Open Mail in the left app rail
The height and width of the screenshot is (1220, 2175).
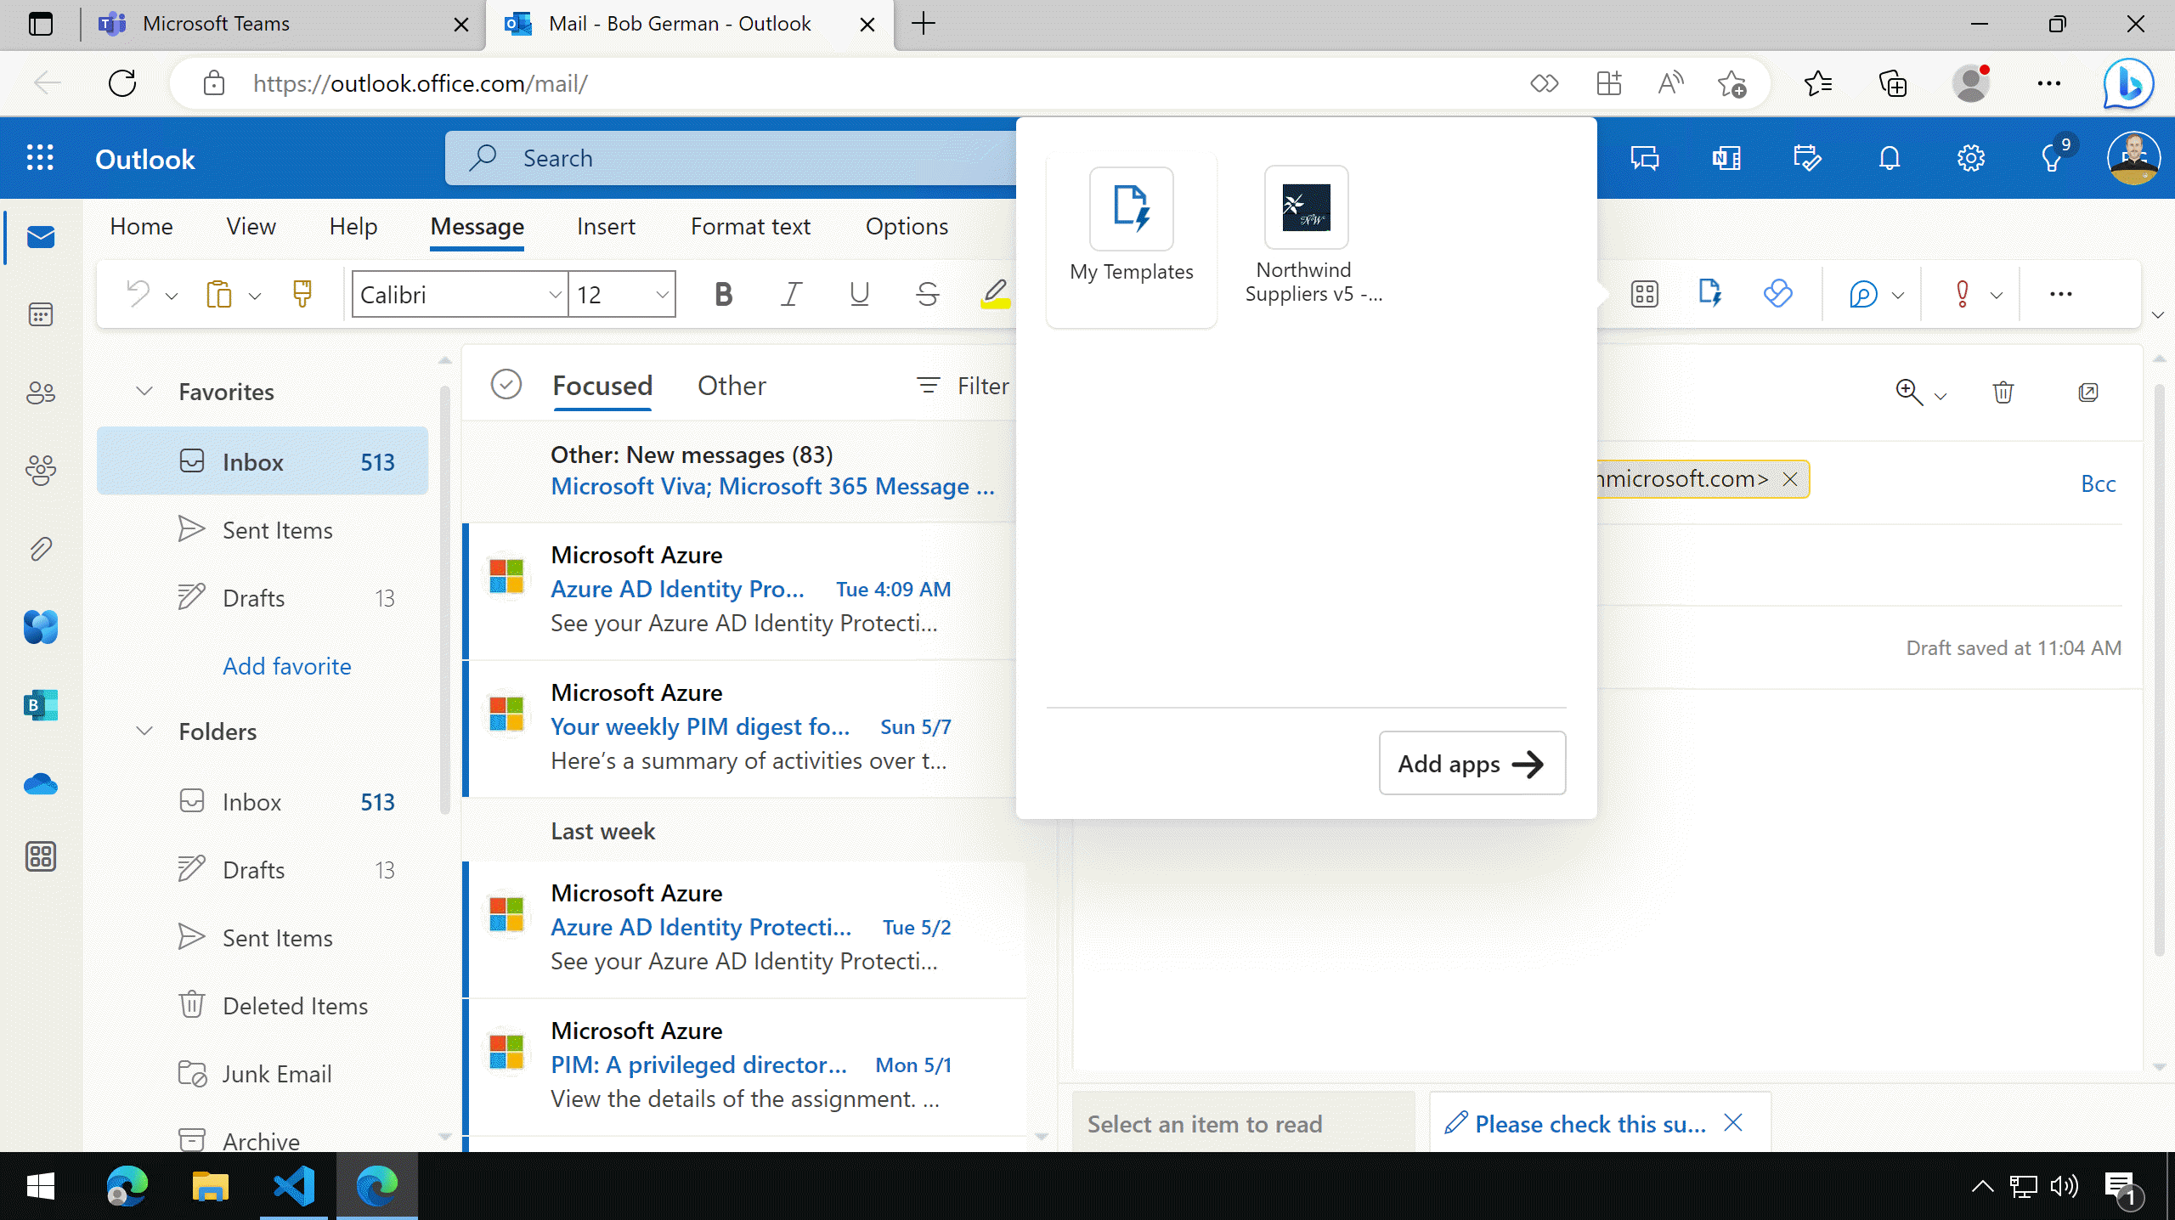coord(41,236)
